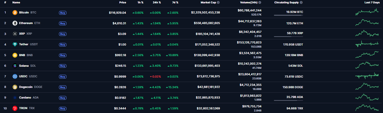Buy Bitcoin using its Buy button
Viewport: 383px width, 113px height.
click(63, 12)
